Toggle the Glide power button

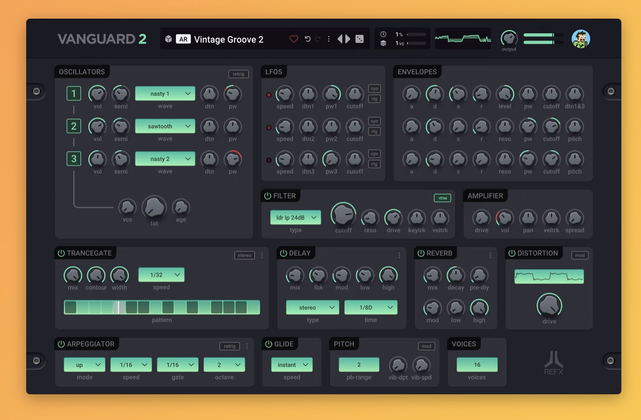coord(268,344)
